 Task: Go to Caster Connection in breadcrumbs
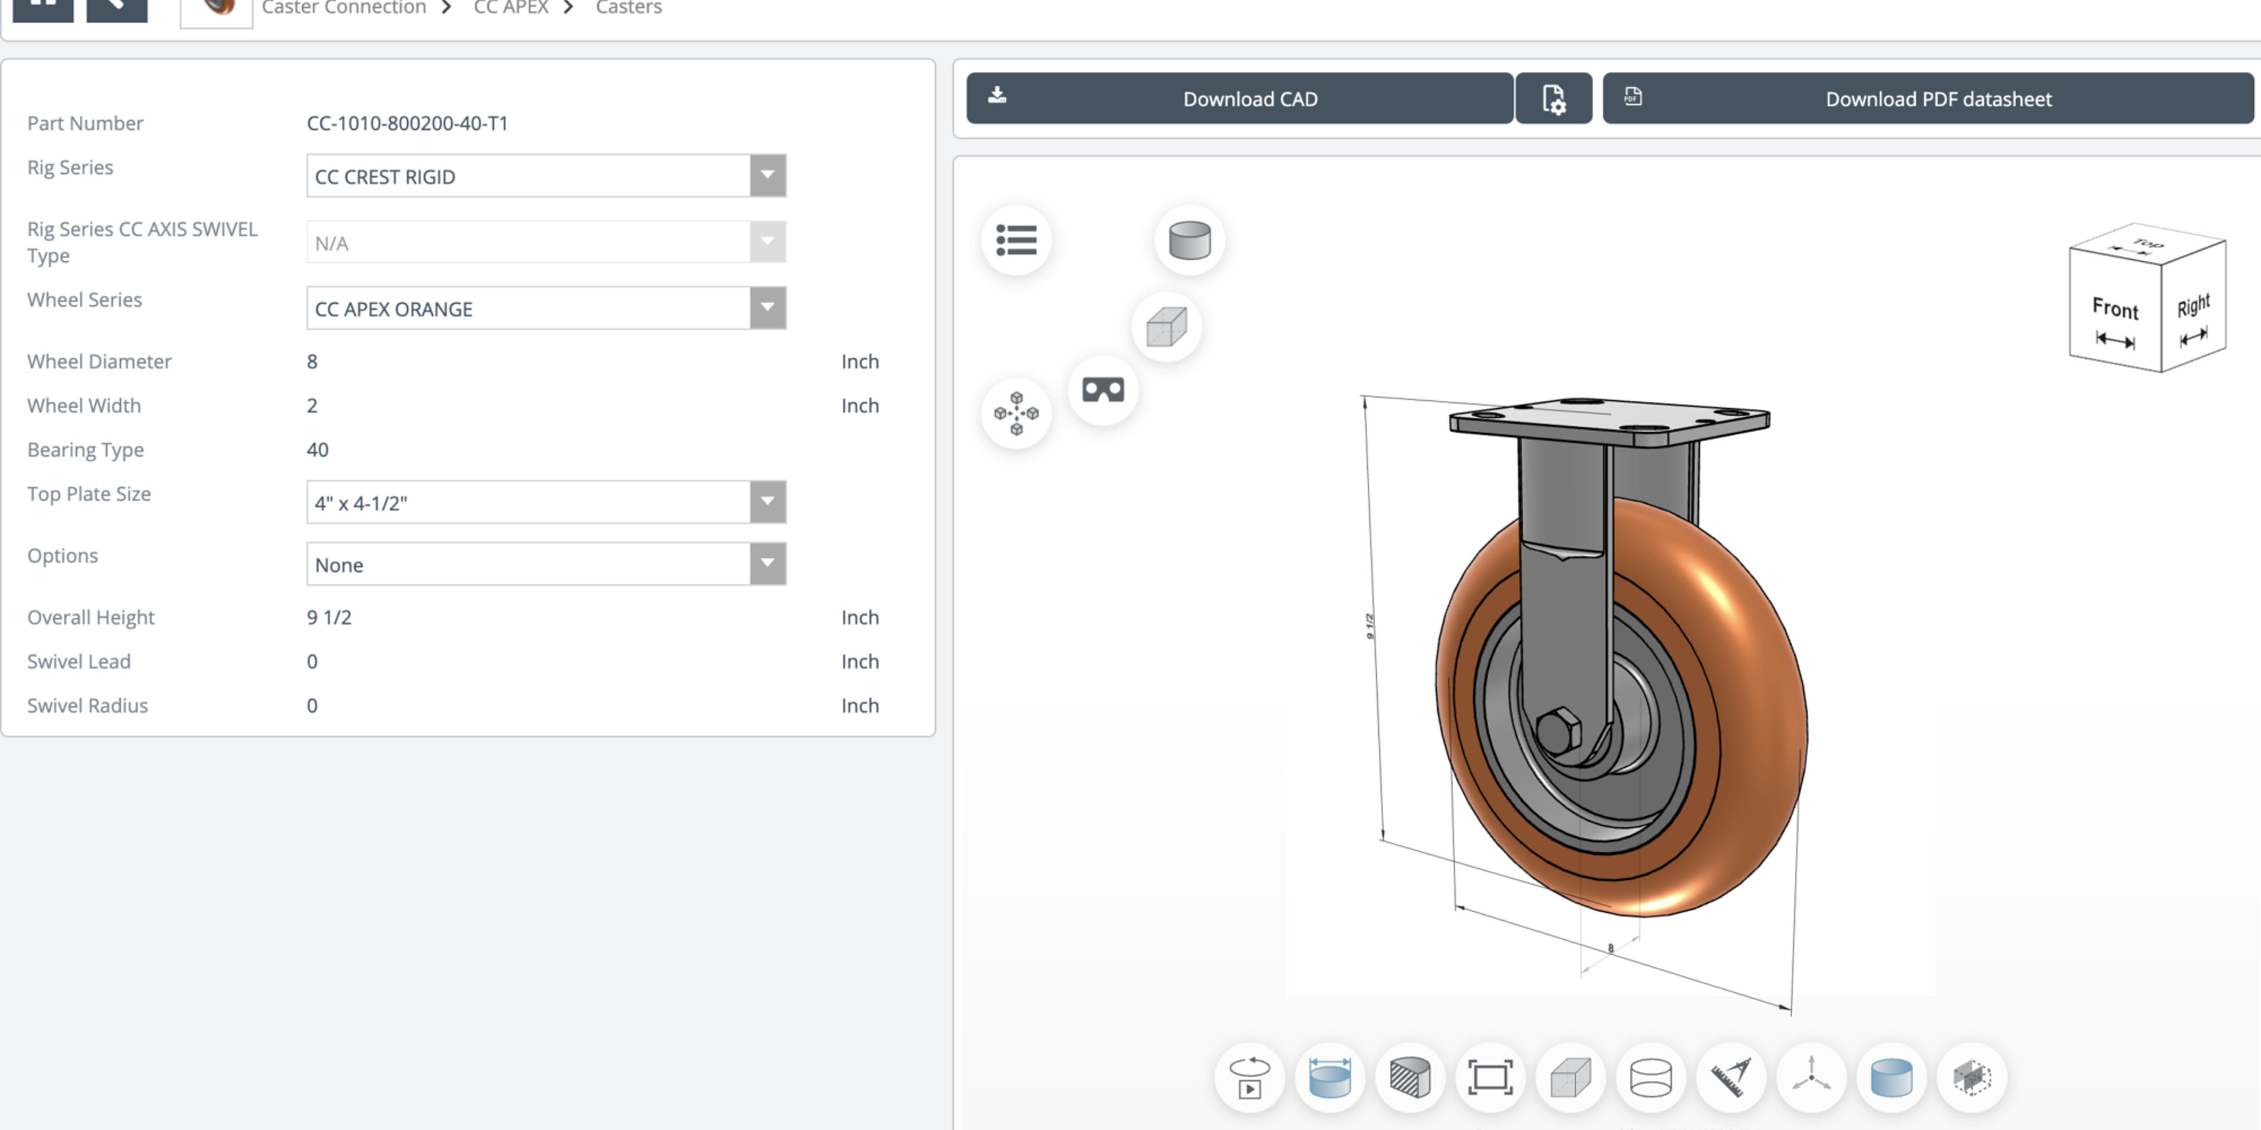pyautogui.click(x=343, y=8)
